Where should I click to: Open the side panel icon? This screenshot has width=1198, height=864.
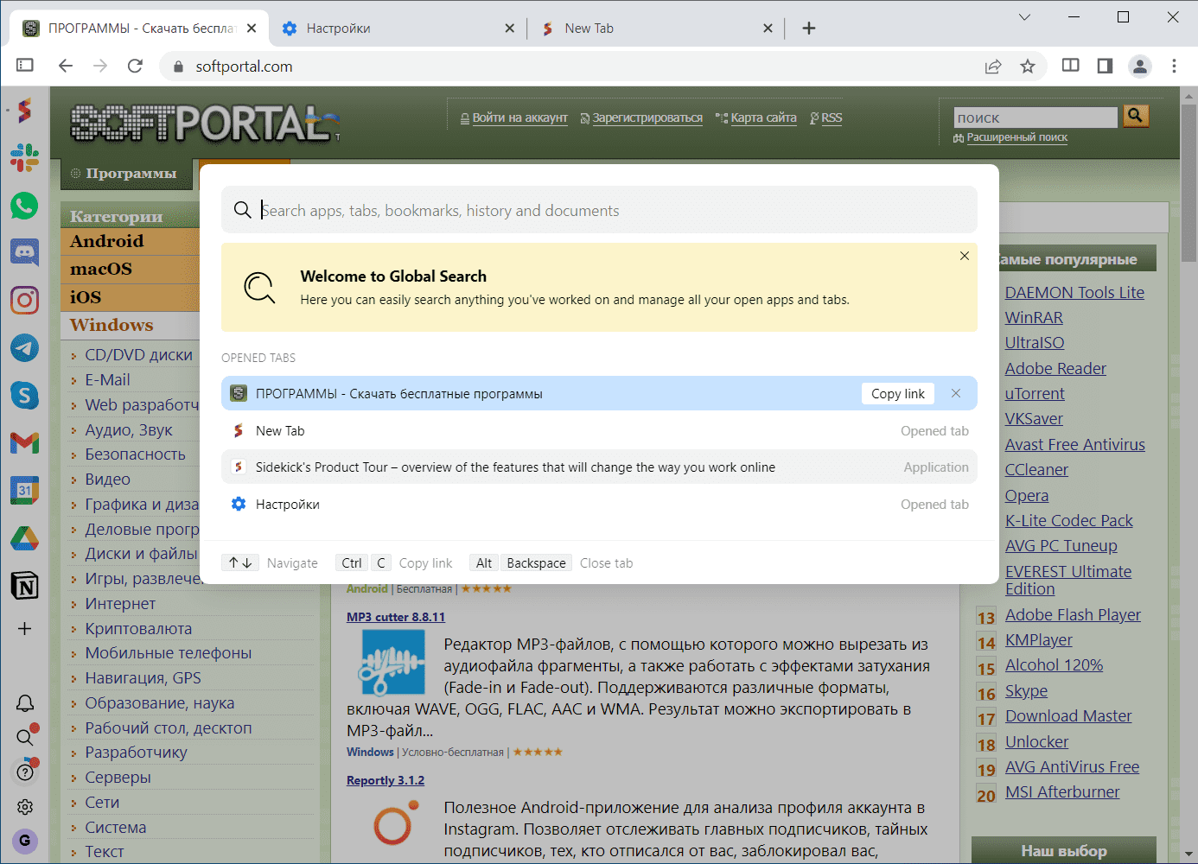pos(1105,66)
